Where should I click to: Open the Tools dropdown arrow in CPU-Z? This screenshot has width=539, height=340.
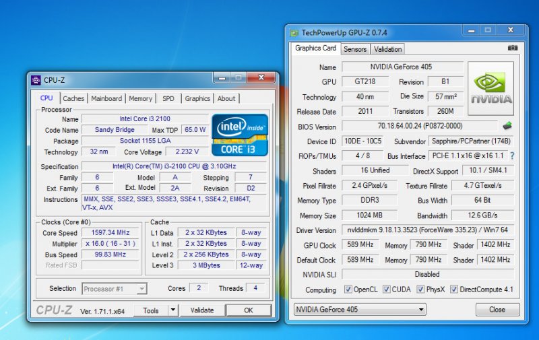pyautogui.click(x=173, y=310)
